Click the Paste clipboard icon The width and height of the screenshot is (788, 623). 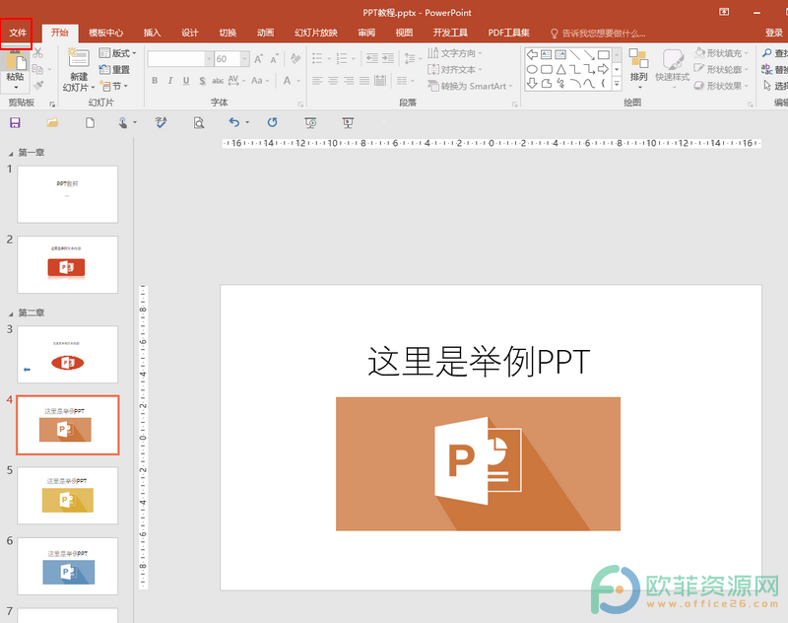pyautogui.click(x=15, y=60)
